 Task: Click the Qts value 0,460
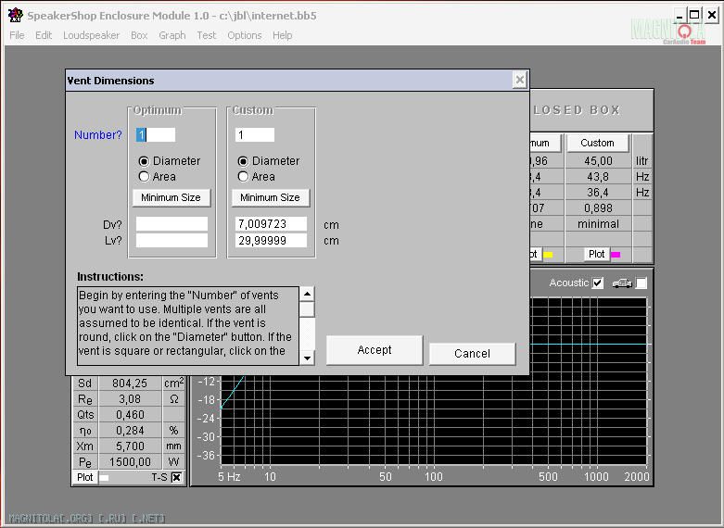click(x=130, y=414)
